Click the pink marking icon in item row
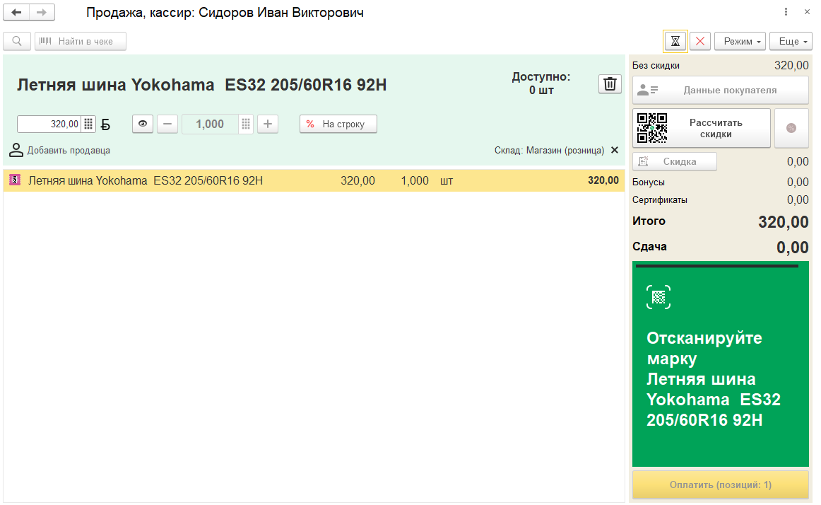 [15, 180]
